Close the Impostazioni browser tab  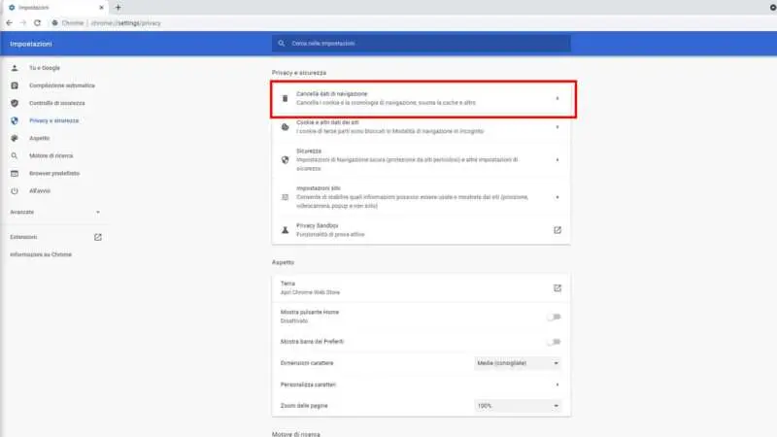coord(101,8)
